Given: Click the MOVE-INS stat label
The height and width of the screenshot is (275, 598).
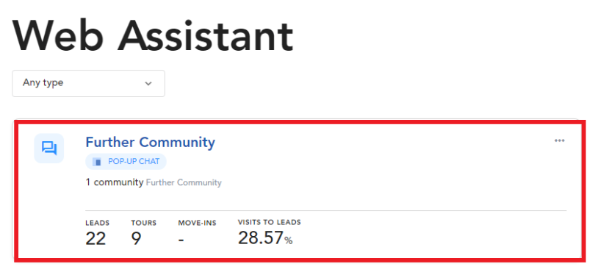Looking at the screenshot, I should pyautogui.click(x=197, y=223).
